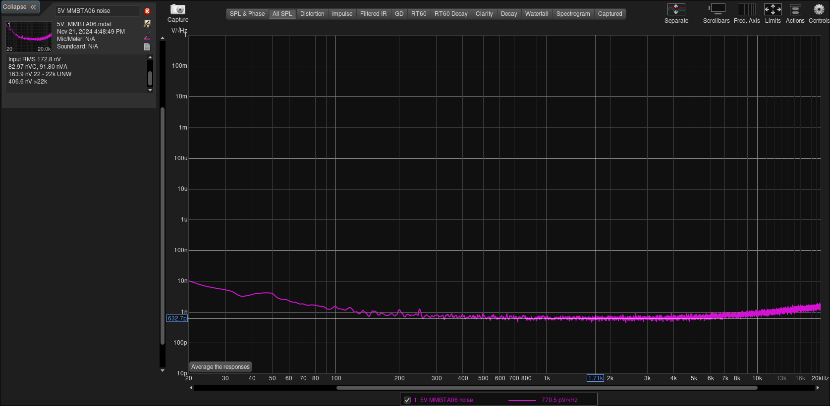This screenshot has width=830, height=406.
Task: Switch to the All SPL tab
Action: click(282, 14)
